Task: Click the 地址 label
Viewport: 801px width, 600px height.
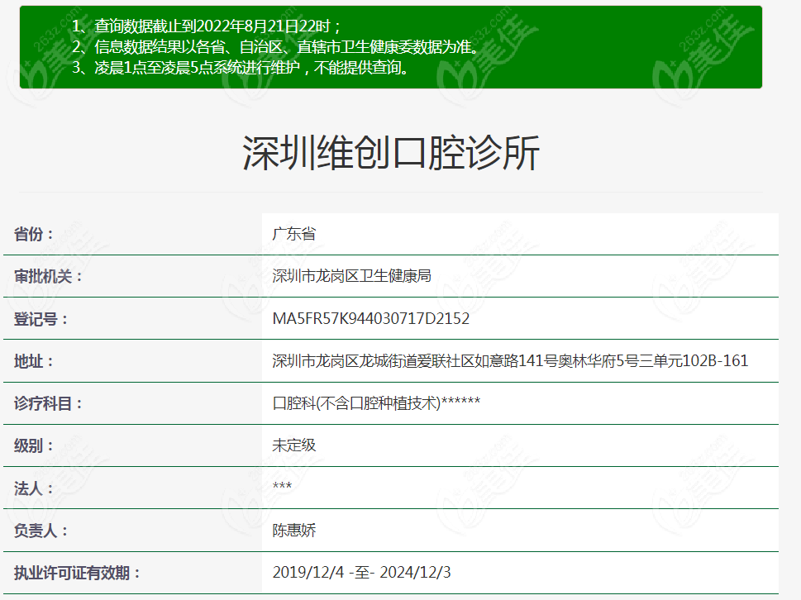Action: 34,361
